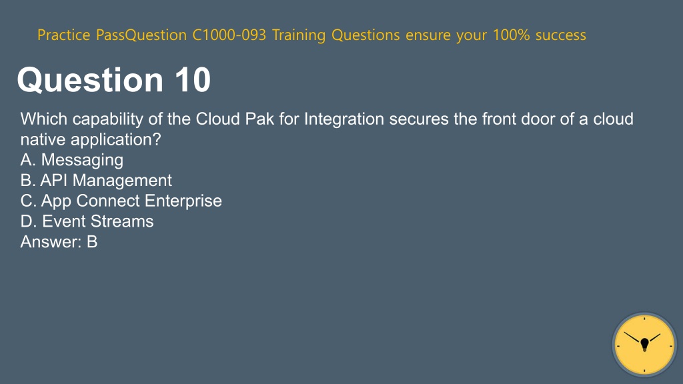Screen dimensions: 683x384
Task: Choose option D. Event Streams
Action: pyautogui.click(x=87, y=221)
